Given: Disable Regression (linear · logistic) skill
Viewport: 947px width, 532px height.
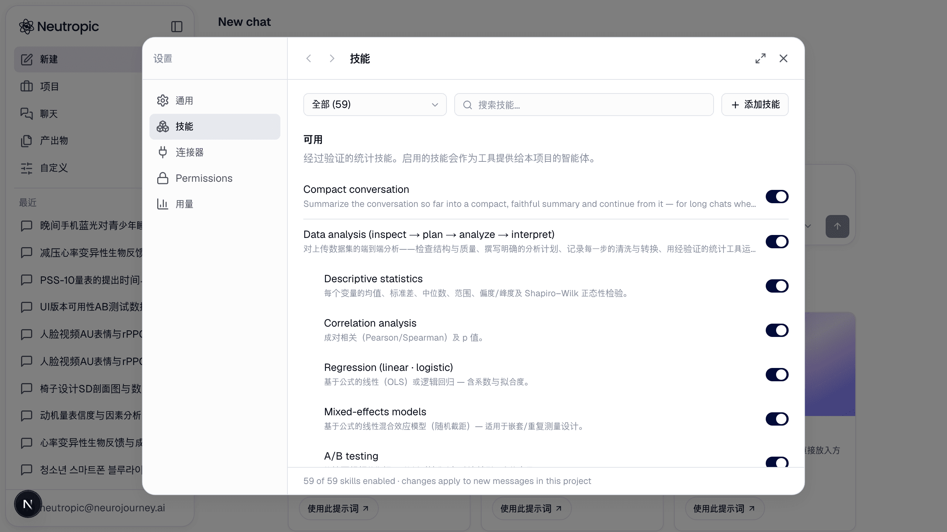Looking at the screenshot, I should [777, 375].
